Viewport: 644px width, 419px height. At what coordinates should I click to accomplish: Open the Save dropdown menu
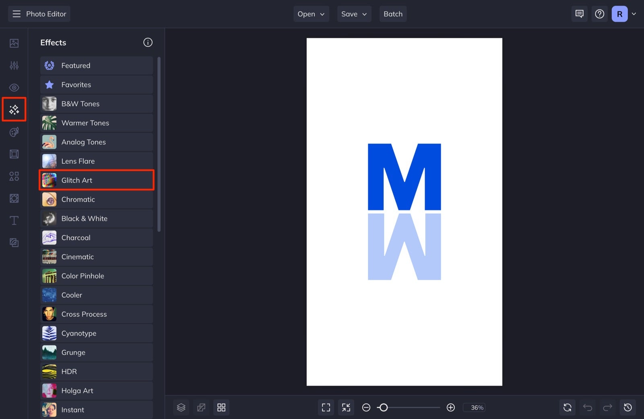click(354, 14)
